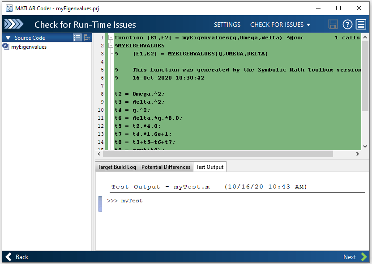Click the down arrow of vertical scrollbar
This screenshot has height=264, width=372.
365,146
